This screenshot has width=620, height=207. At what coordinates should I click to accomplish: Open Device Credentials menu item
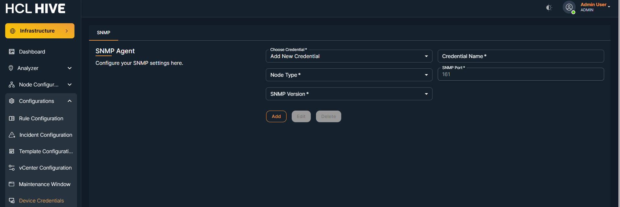click(x=41, y=201)
